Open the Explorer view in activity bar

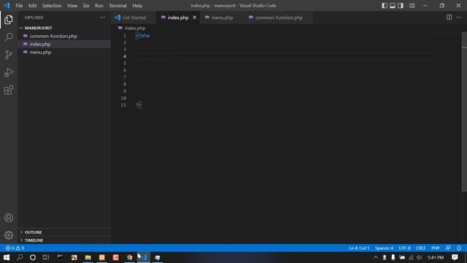coord(9,20)
